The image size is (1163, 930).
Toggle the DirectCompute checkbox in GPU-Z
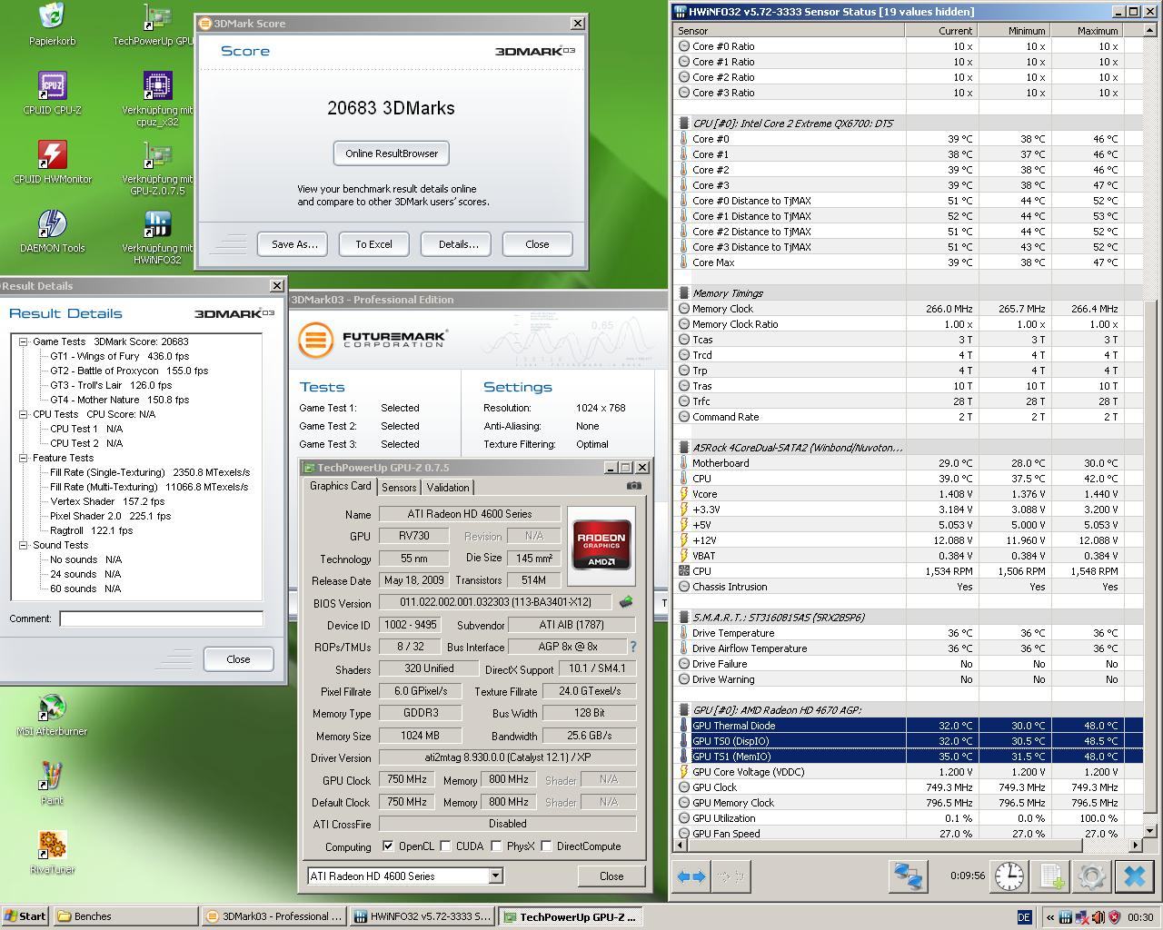pyautogui.click(x=546, y=846)
